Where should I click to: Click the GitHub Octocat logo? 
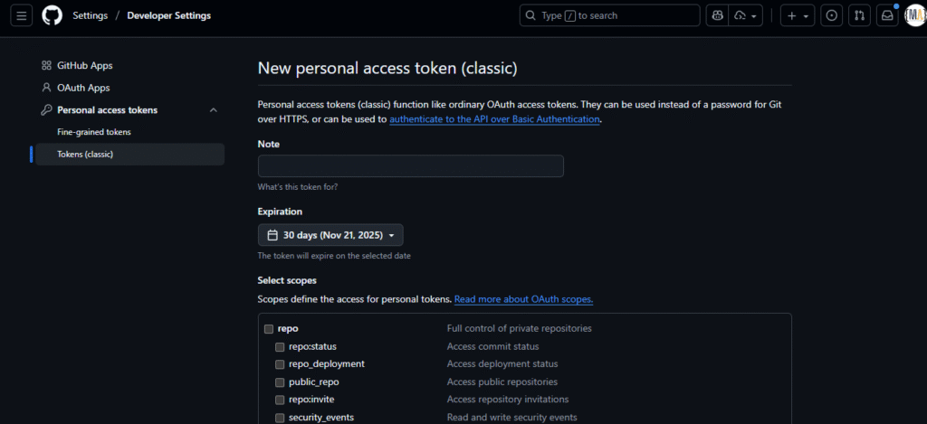tap(52, 16)
